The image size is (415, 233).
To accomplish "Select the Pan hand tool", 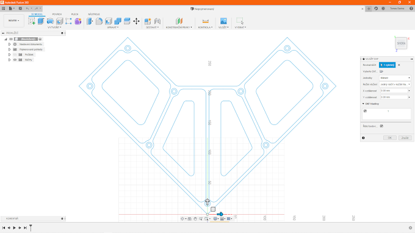I will coord(195,219).
